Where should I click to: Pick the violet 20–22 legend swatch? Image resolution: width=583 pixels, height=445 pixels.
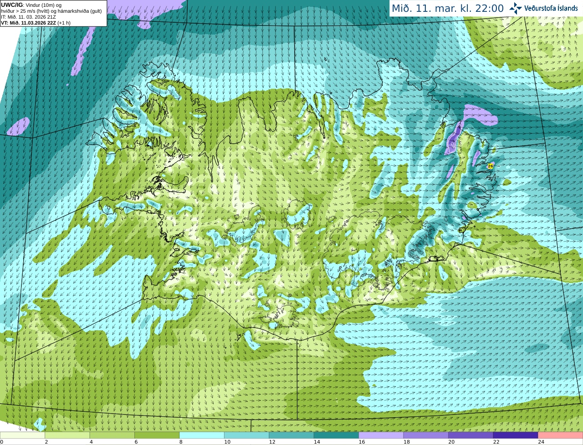point(470,435)
